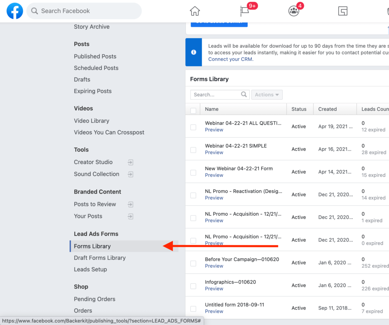The width and height of the screenshot is (389, 325).
Task: Check the NL Promo - Acquisition 1 expired row checkbox
Action: tap(193, 218)
